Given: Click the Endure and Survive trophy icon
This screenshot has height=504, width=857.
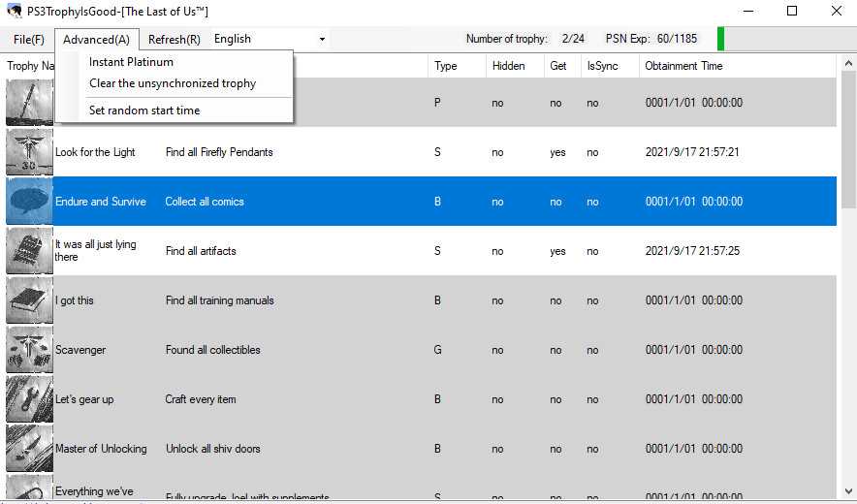Looking at the screenshot, I should click(x=29, y=202).
